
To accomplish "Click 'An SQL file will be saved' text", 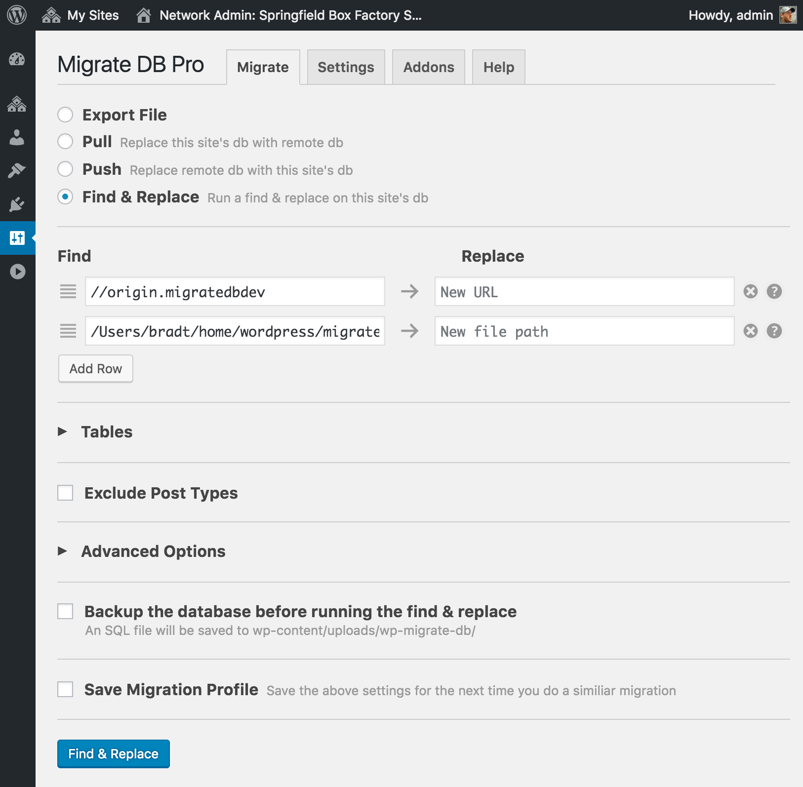I will (x=280, y=630).
